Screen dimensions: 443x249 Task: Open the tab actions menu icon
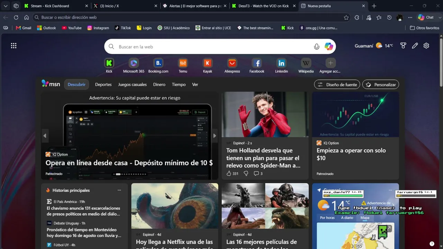16,6
